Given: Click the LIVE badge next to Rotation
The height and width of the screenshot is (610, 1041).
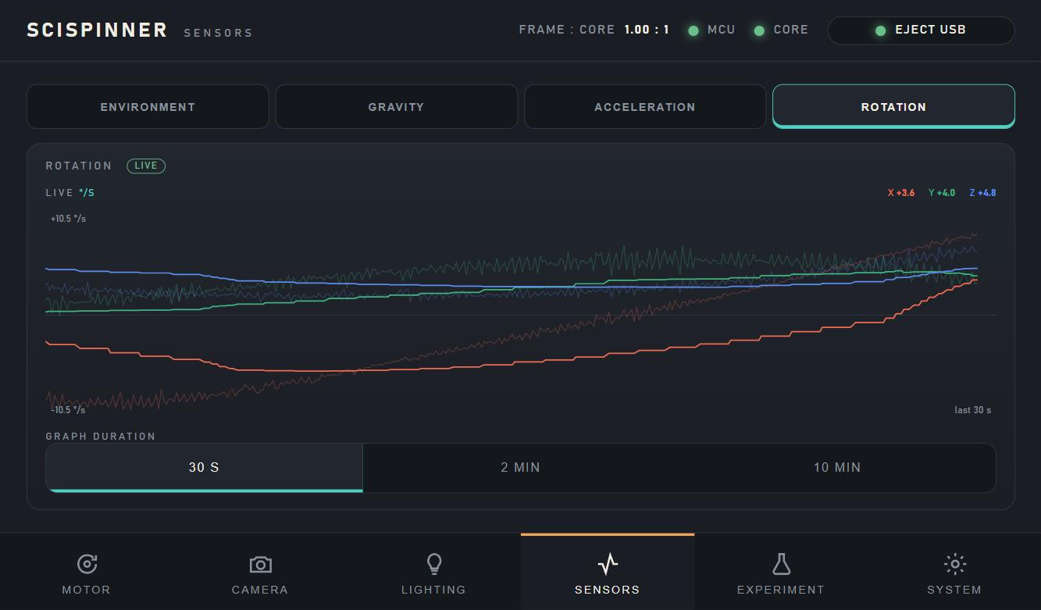Looking at the screenshot, I should (146, 166).
